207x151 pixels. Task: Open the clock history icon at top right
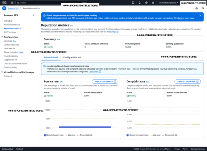click(x=203, y=8)
